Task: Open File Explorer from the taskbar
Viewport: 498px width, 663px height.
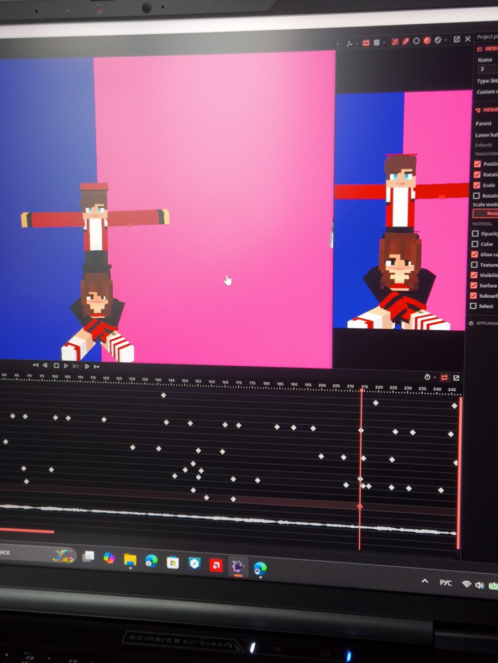Action: (x=130, y=559)
